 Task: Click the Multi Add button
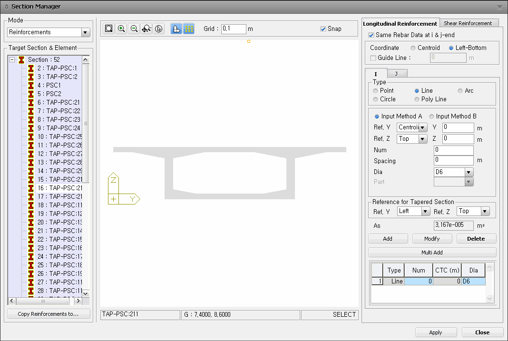click(x=432, y=252)
